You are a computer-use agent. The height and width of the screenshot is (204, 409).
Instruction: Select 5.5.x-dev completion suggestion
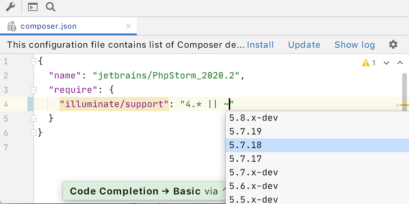click(x=317, y=199)
